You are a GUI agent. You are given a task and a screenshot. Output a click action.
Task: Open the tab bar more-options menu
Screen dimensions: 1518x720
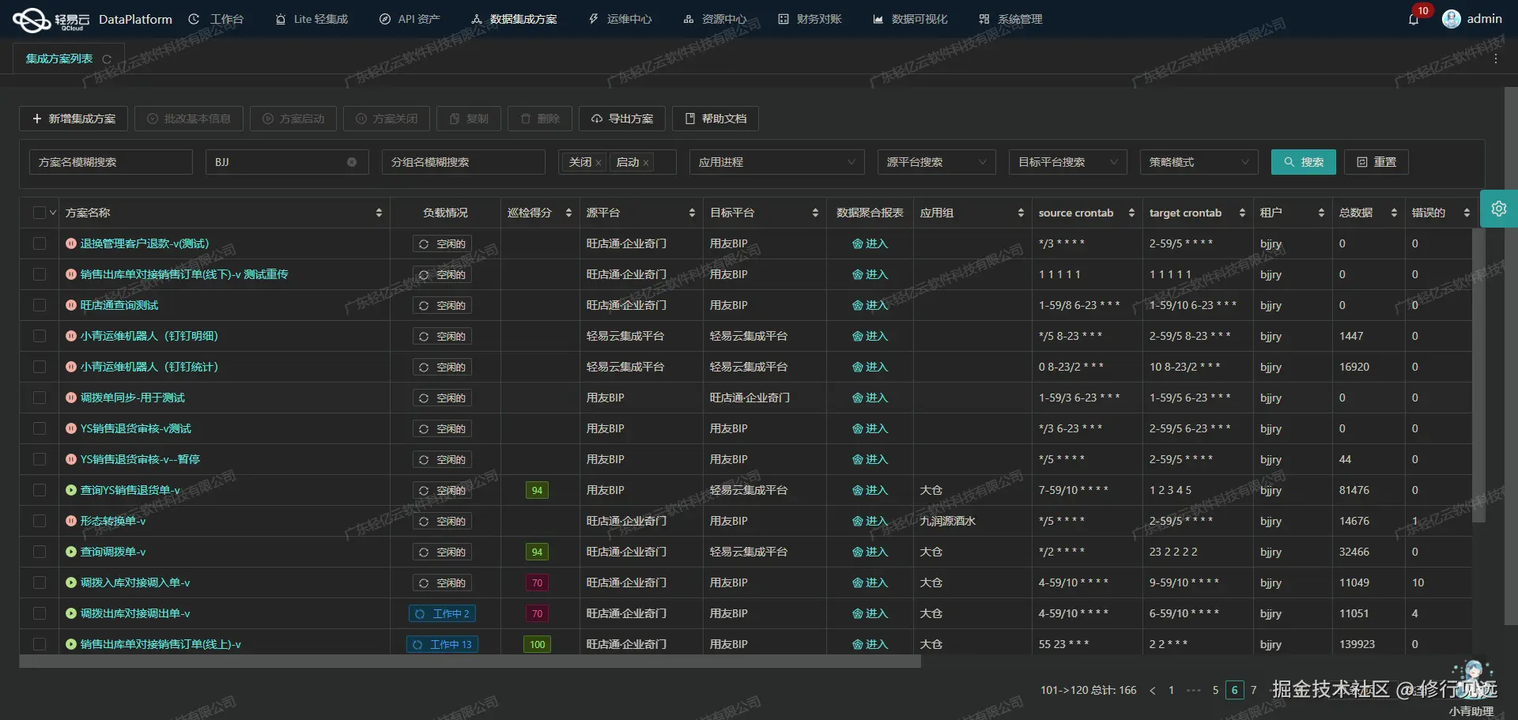tap(1495, 59)
